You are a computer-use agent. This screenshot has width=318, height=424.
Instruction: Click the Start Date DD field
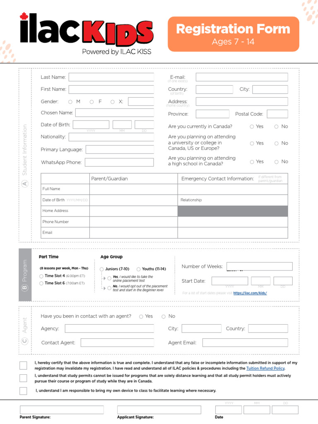click(283, 281)
